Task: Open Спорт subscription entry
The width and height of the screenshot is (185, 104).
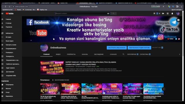Action: [x=8, y=92]
